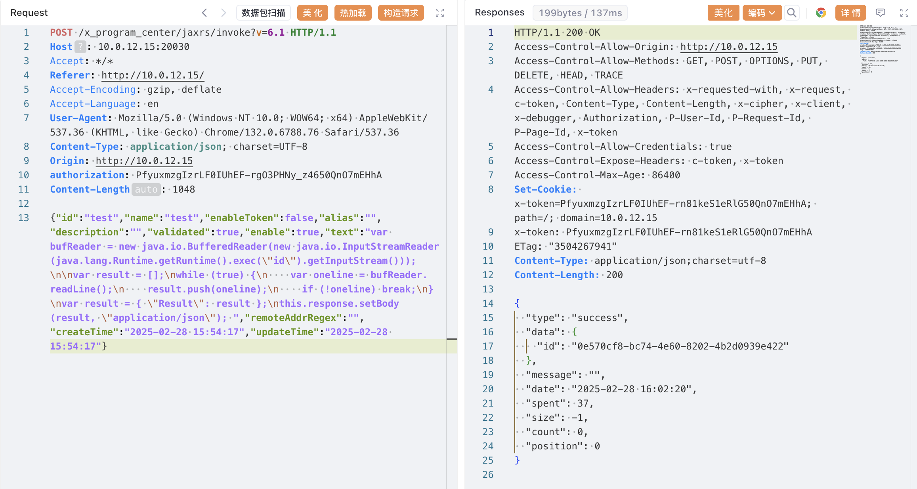
Task: Click the Host header help question-mark badge
Action: 80,47
